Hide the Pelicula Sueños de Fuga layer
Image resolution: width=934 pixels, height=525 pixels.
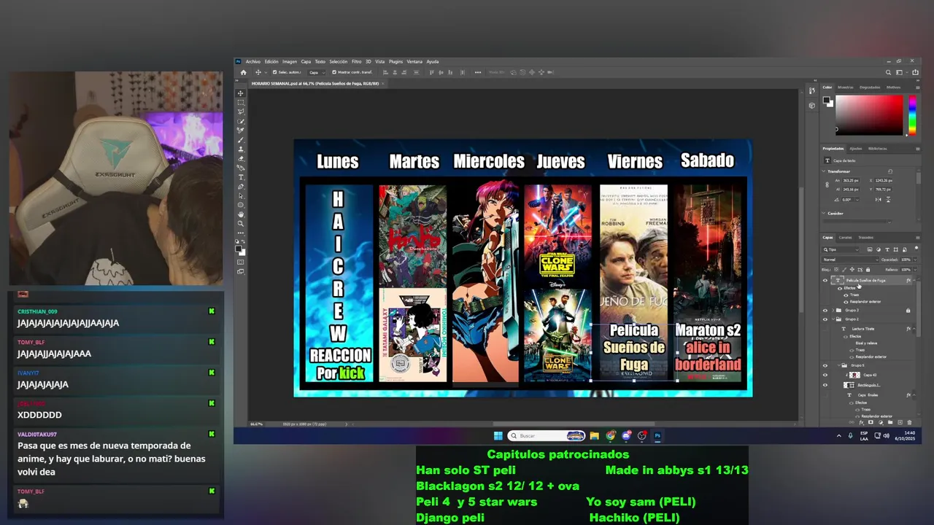tap(825, 280)
